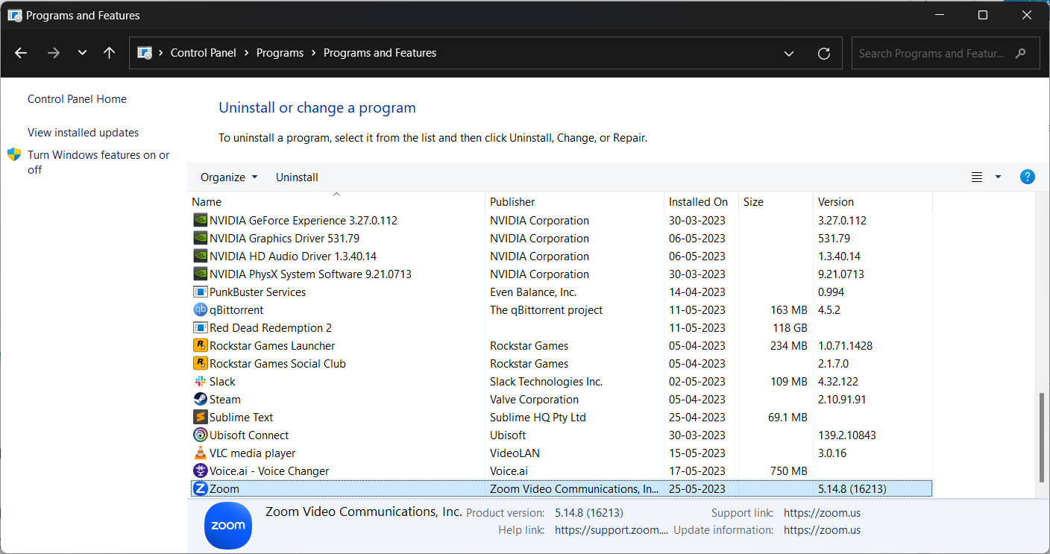
Task: Click the forward navigation arrow
Action: click(x=53, y=53)
